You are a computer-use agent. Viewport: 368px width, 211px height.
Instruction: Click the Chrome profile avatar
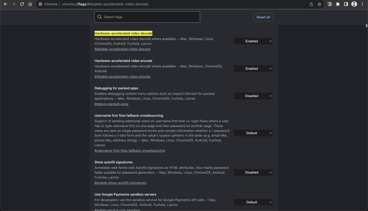coord(354,4)
